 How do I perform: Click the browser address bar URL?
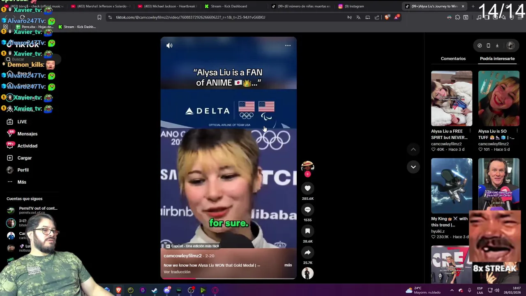(190, 17)
